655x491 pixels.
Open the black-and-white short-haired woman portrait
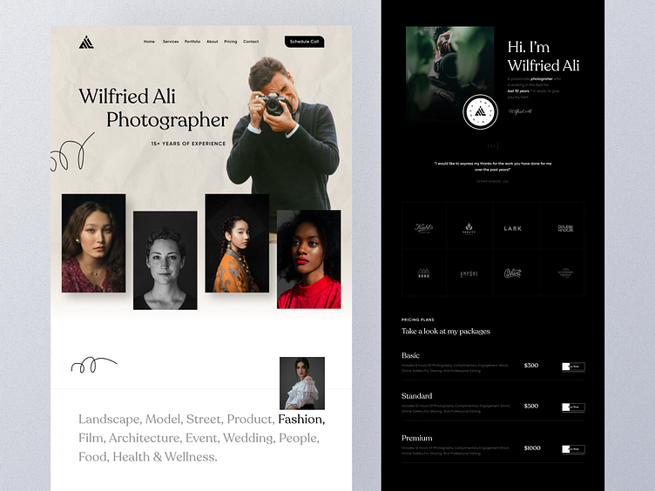(165, 260)
